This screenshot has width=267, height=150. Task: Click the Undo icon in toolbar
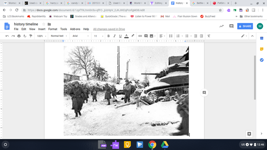point(7,36)
